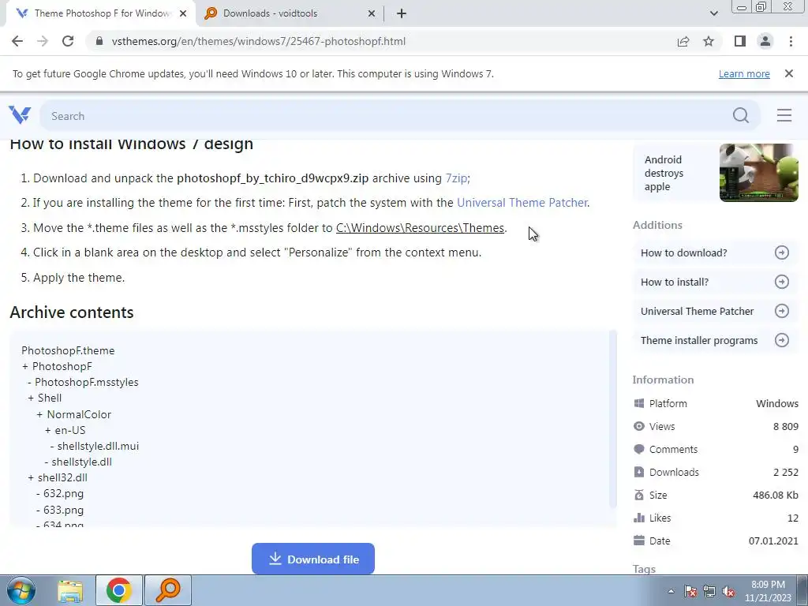Image resolution: width=808 pixels, height=606 pixels.
Task: Open the site hamburger menu
Action: pos(784,115)
